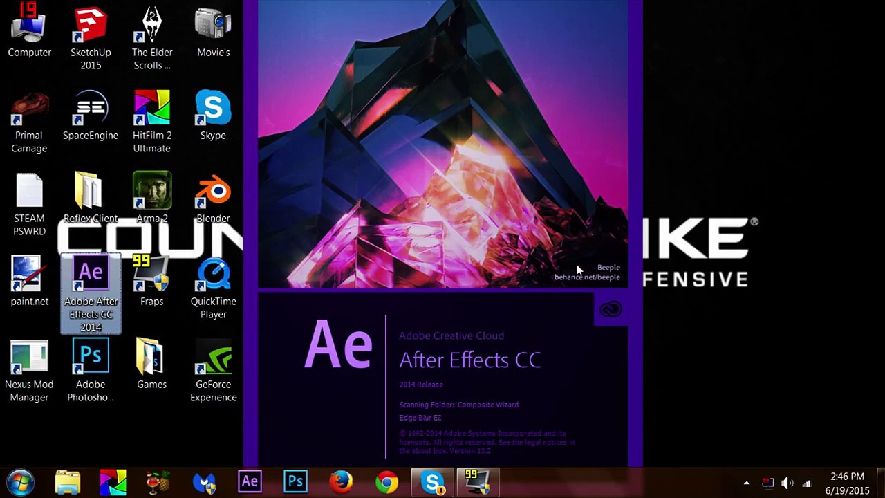Select the Blender desktop shortcut
The image size is (885, 498).
point(213,198)
